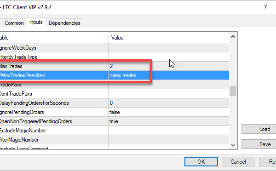Select the FilterMagicNumber variable
This screenshot has width=276, height=171.
click(19, 140)
